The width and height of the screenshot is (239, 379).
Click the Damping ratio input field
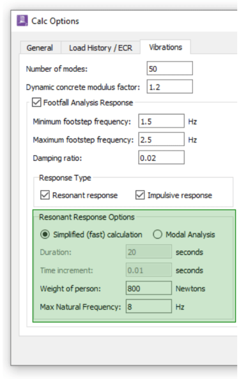(161, 158)
